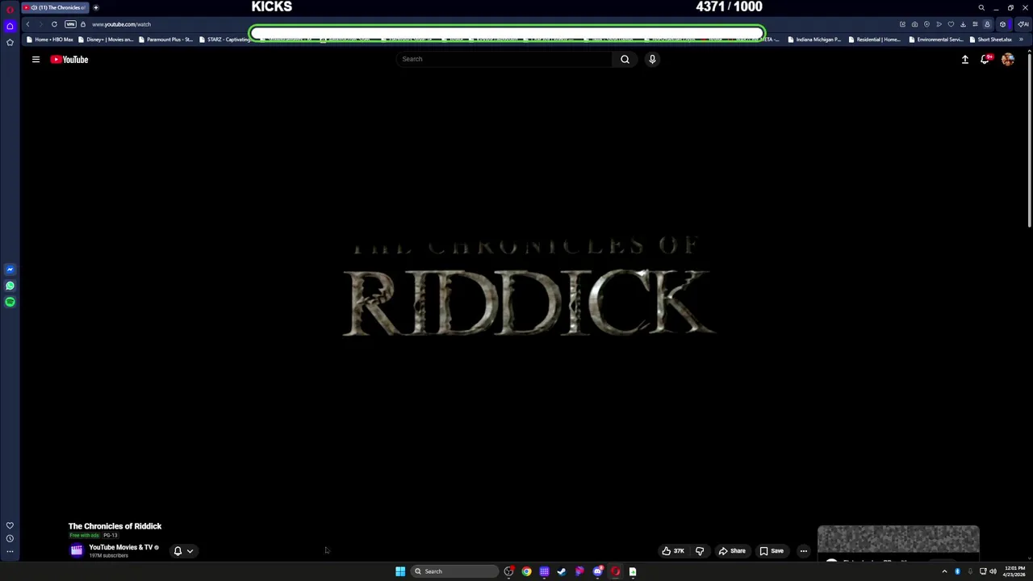Open browser downloads icon
The height and width of the screenshot is (581, 1033).
(963, 24)
